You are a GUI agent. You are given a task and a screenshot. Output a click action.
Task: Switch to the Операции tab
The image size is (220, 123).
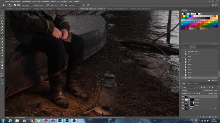pos(185,47)
